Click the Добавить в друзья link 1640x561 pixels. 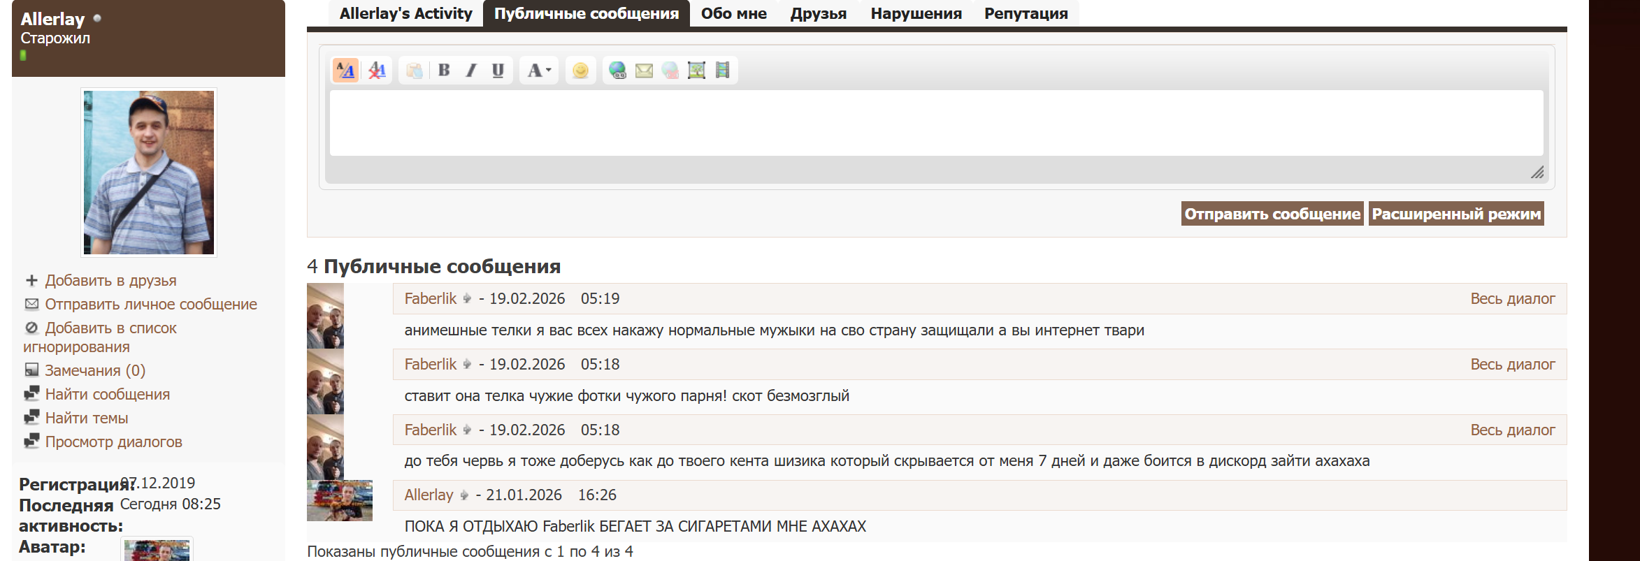tap(110, 281)
